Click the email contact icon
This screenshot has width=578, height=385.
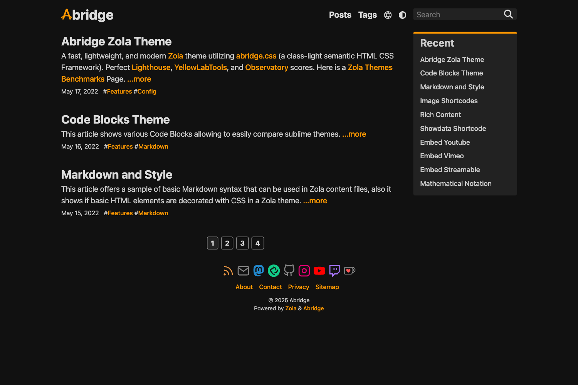point(243,271)
